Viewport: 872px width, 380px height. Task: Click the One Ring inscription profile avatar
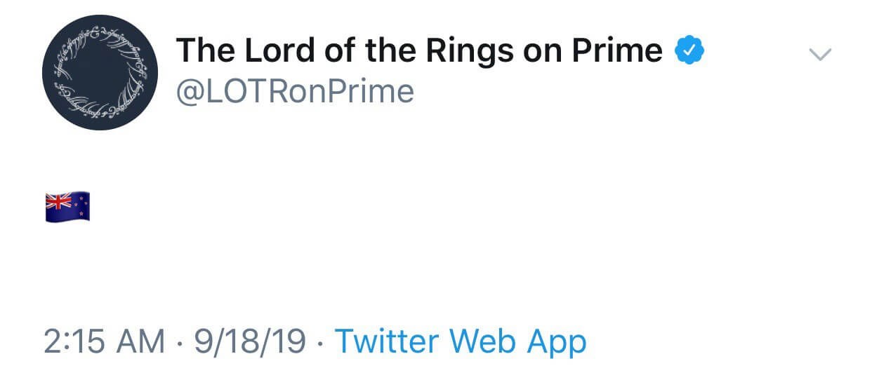pos(100,72)
